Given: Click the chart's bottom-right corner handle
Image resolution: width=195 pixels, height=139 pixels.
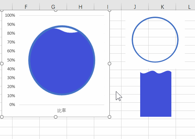Looking at the screenshot, I should tap(109, 117).
